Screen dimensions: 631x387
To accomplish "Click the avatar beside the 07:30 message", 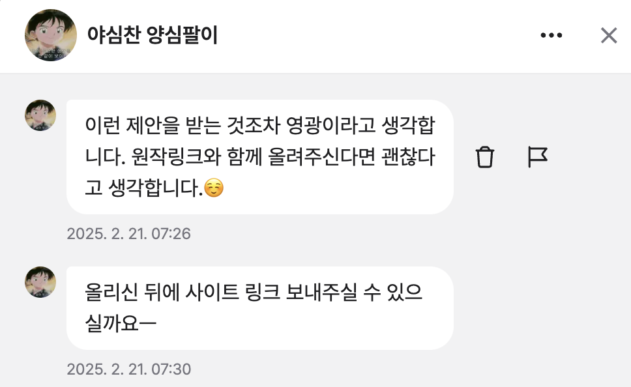I will (40, 282).
